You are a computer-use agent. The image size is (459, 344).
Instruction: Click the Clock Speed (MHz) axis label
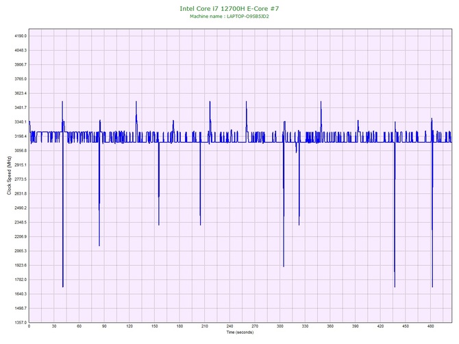click(9, 175)
